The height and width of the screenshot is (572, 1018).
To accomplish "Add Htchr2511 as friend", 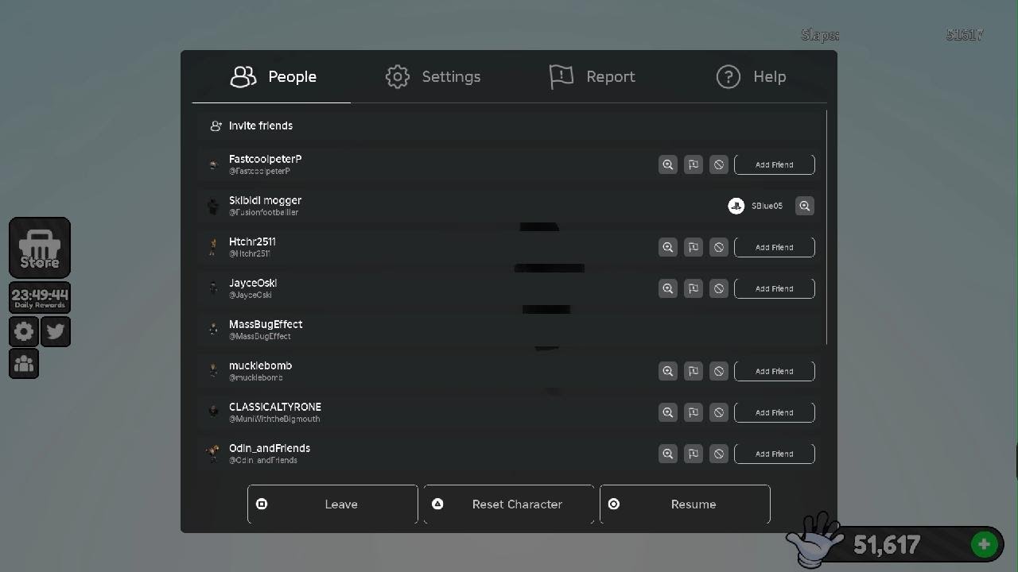I will (x=775, y=247).
